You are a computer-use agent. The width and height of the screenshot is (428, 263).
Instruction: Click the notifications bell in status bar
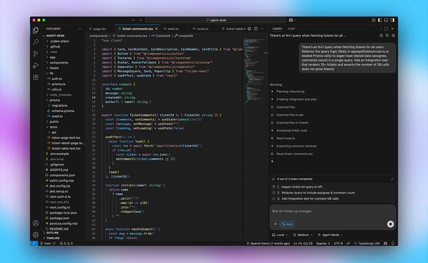coord(392,243)
